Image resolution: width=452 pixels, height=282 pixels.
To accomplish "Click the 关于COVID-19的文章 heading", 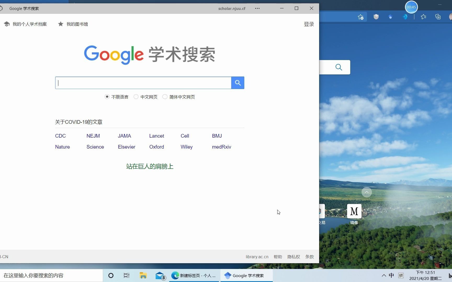I will pos(79,122).
